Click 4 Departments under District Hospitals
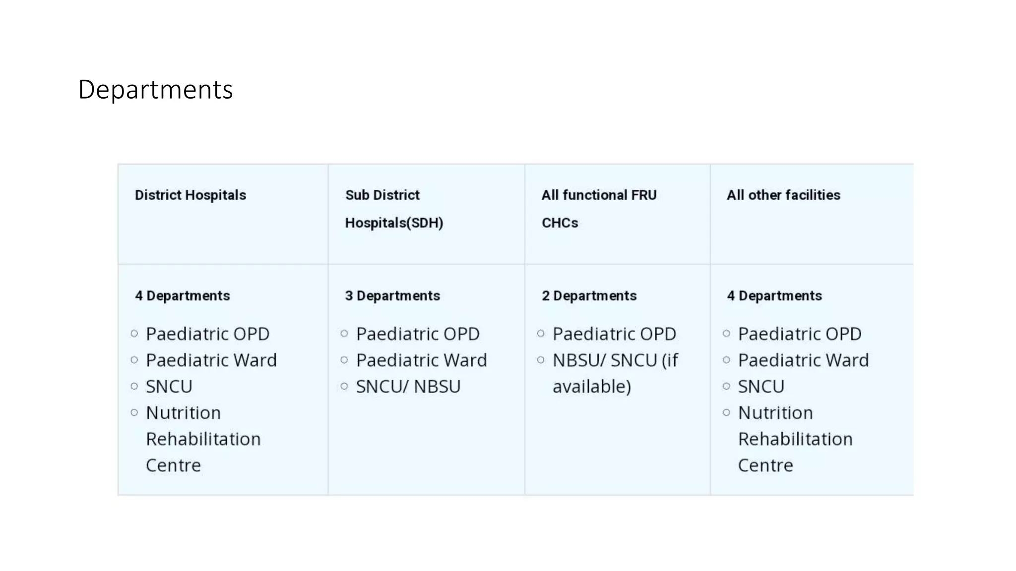The height and width of the screenshot is (571, 1016). tap(183, 296)
